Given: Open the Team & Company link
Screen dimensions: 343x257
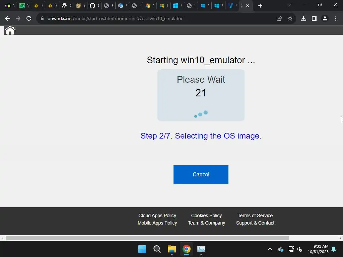Looking at the screenshot, I should click(206, 223).
